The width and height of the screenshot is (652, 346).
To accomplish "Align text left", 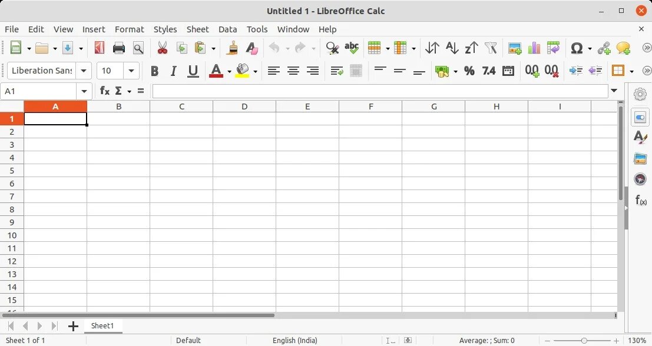I will 273,71.
